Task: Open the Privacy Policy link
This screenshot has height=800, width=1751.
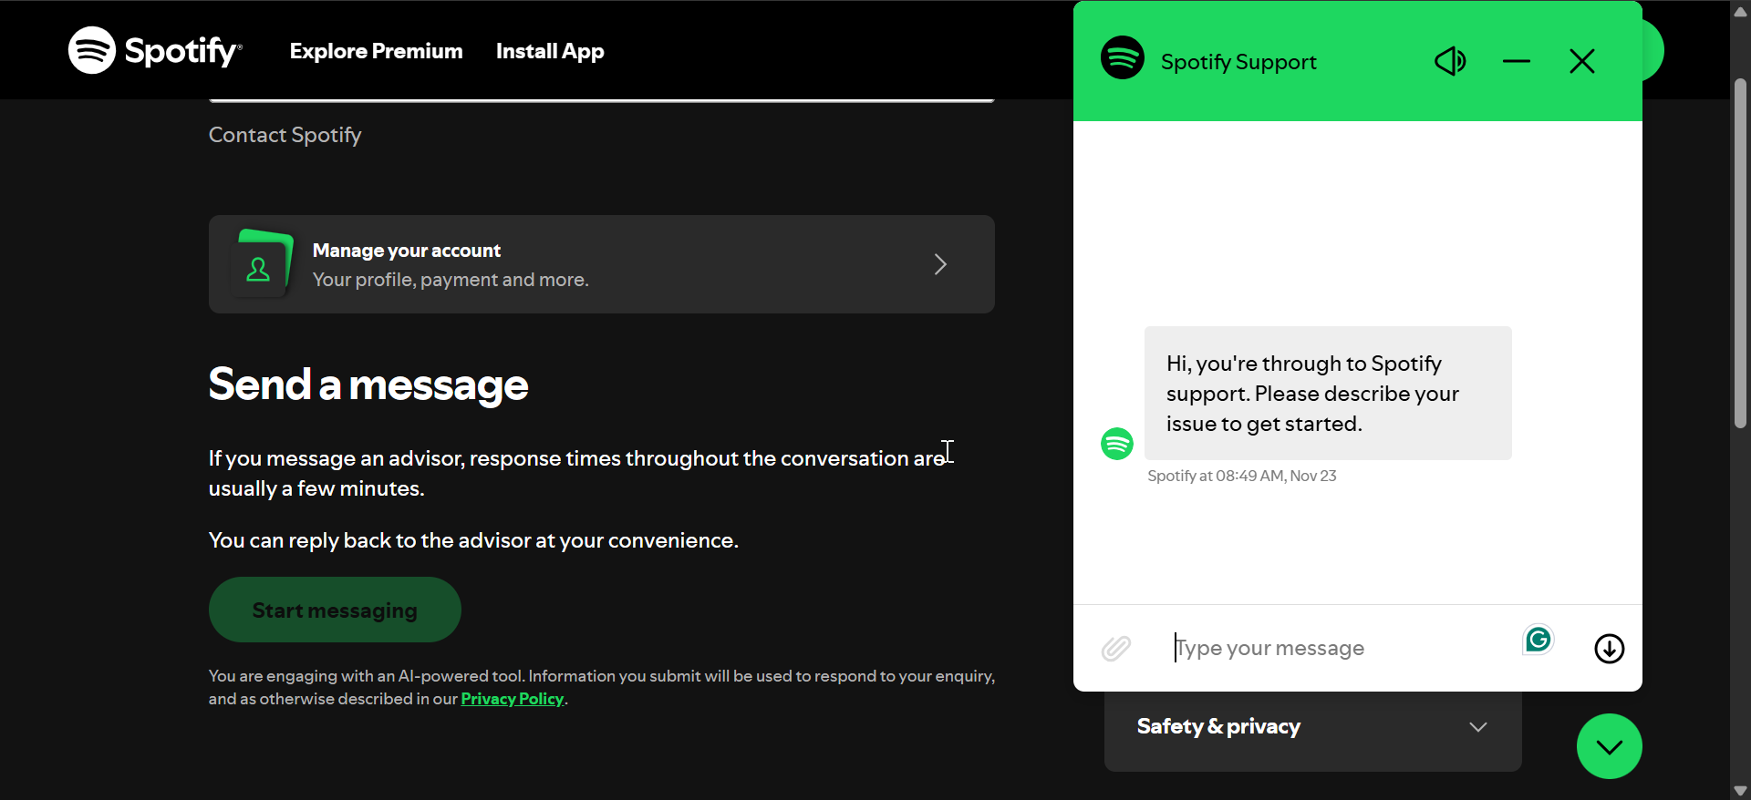Action: pos(512,699)
